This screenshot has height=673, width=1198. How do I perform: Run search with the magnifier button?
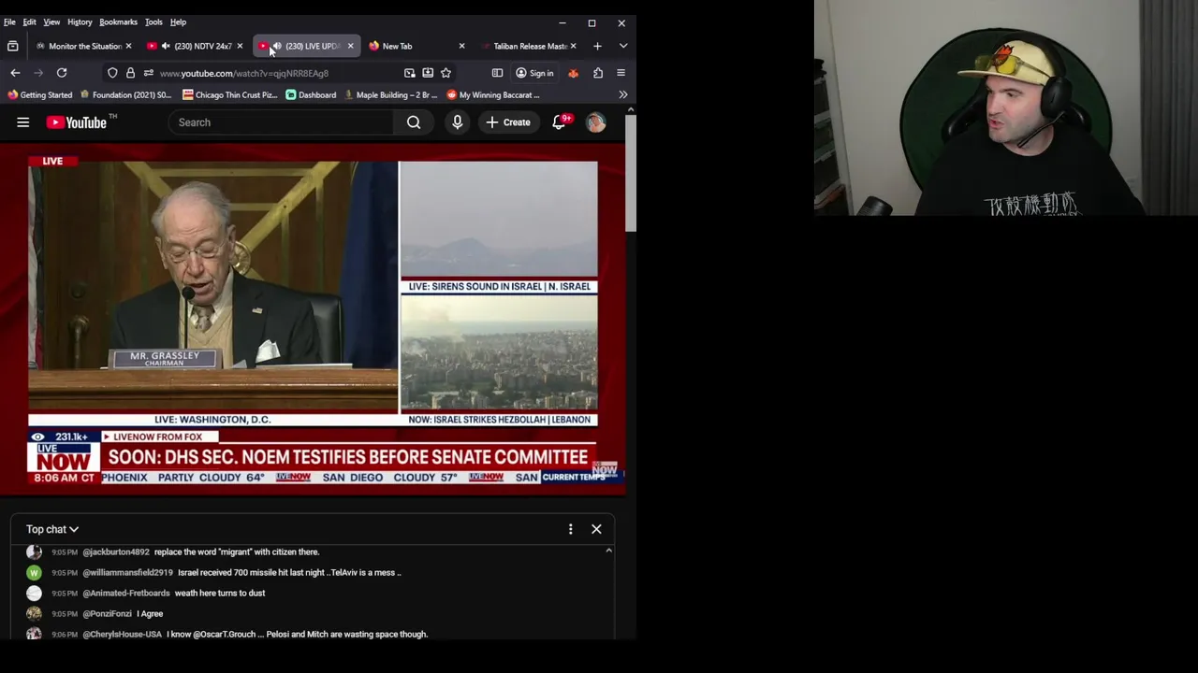[414, 122]
